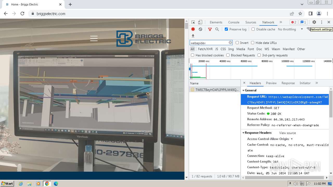Share this page icon
The image size is (333, 187).
coord(292,14)
